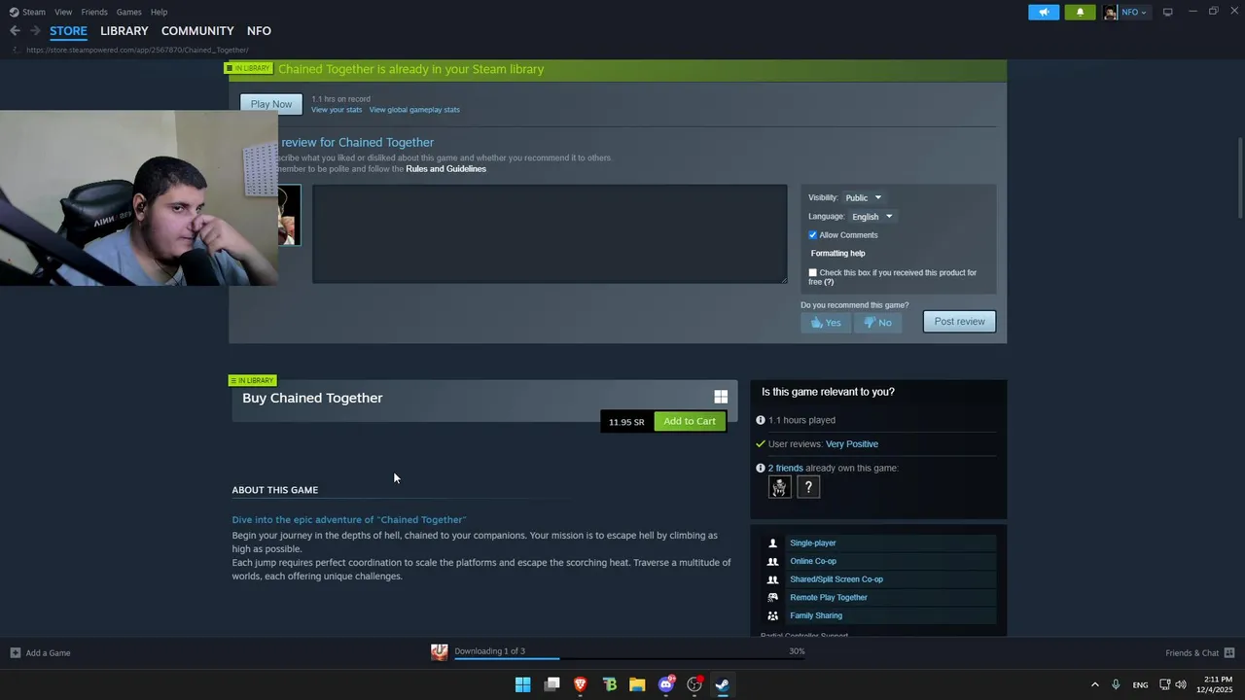Click the Remote Play Together icon

[x=773, y=597]
